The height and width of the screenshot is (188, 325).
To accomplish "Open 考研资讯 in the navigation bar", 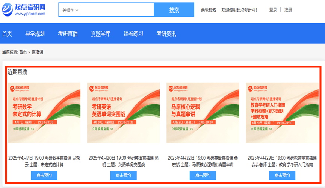I will point(166,34).
